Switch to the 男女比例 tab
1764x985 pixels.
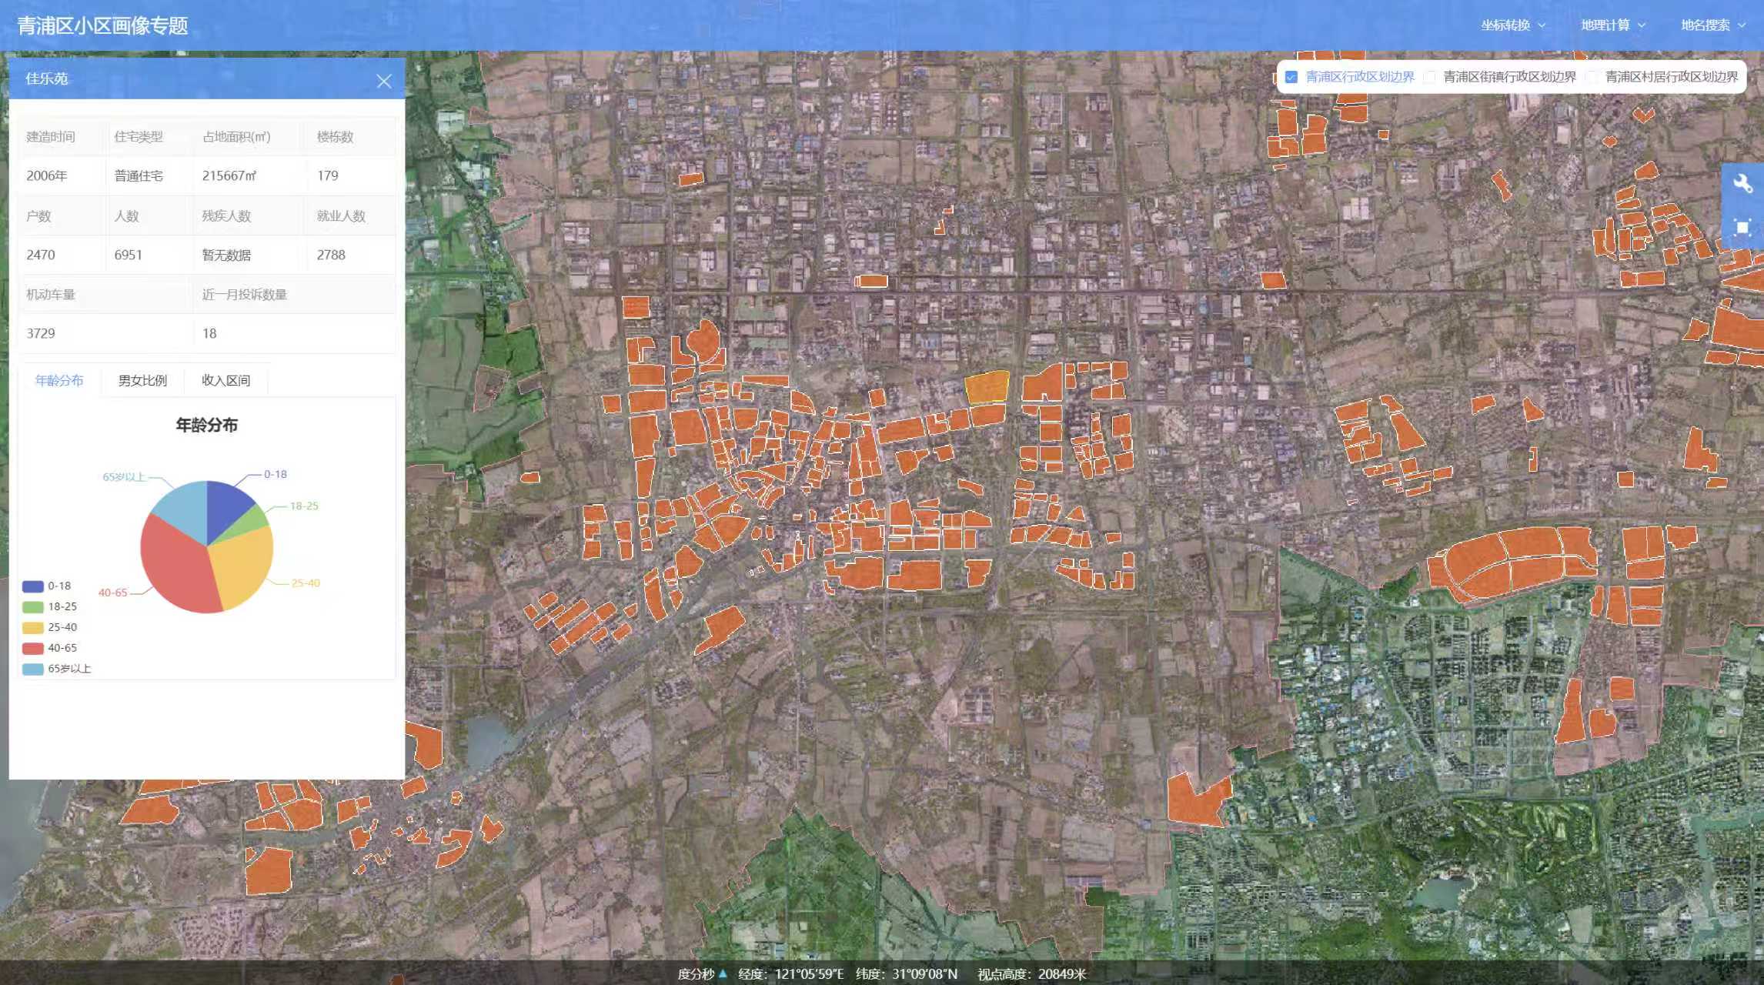[142, 380]
